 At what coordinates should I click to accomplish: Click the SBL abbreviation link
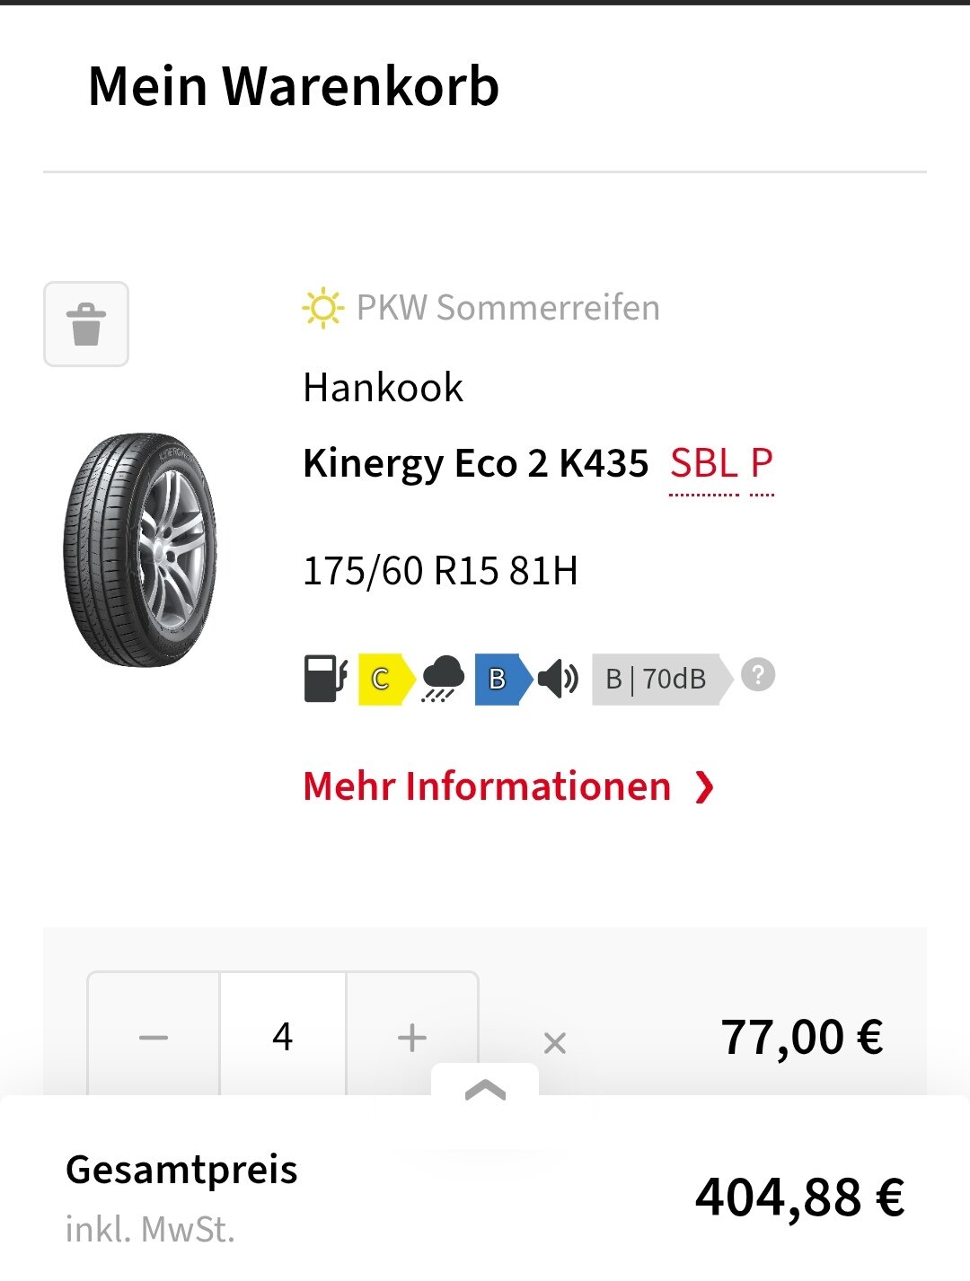tap(704, 464)
